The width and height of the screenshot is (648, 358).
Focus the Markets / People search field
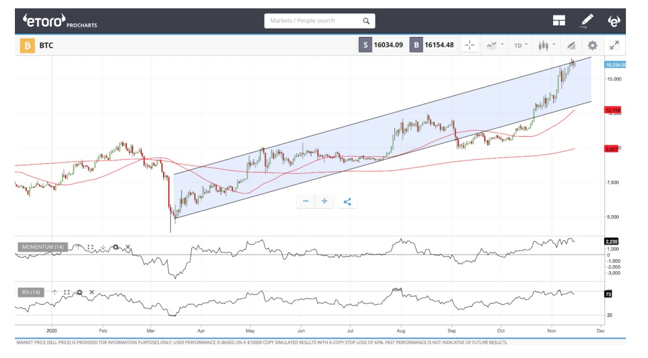coord(313,21)
